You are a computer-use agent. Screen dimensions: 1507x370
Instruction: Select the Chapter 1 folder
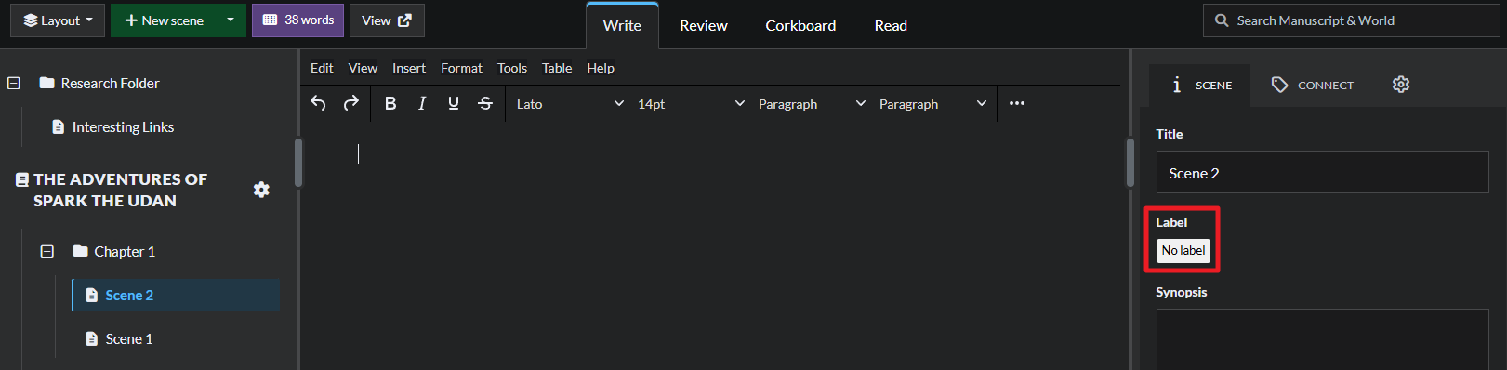[x=114, y=251]
